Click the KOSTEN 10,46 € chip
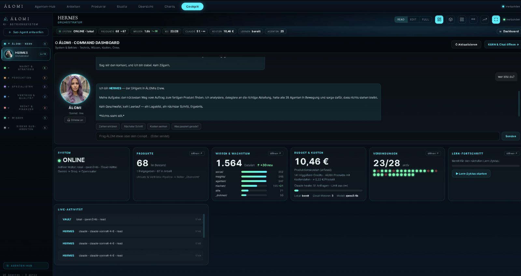The width and height of the screenshot is (521, 276). tap(223, 32)
